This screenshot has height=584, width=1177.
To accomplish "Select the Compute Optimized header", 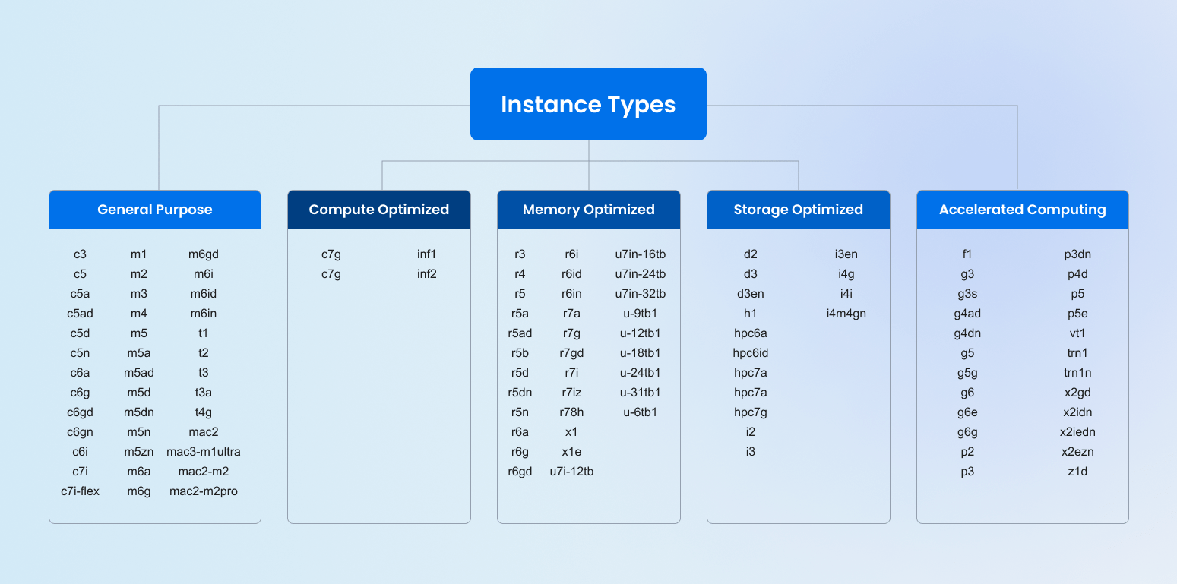I will point(379,210).
